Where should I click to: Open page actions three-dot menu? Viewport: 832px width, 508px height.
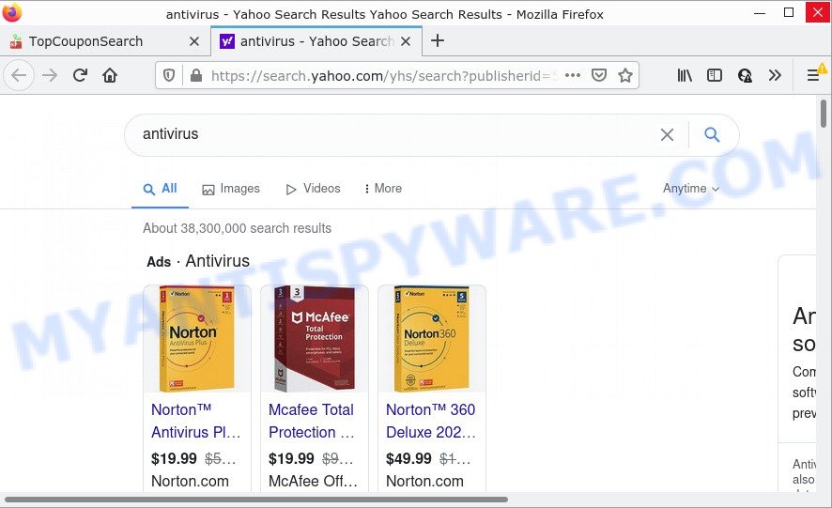tap(573, 75)
